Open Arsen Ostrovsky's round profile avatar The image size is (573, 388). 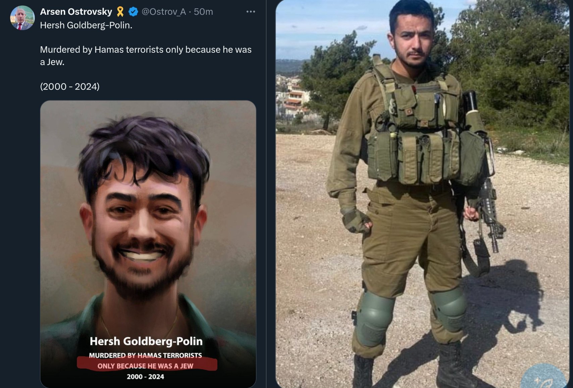(22, 18)
